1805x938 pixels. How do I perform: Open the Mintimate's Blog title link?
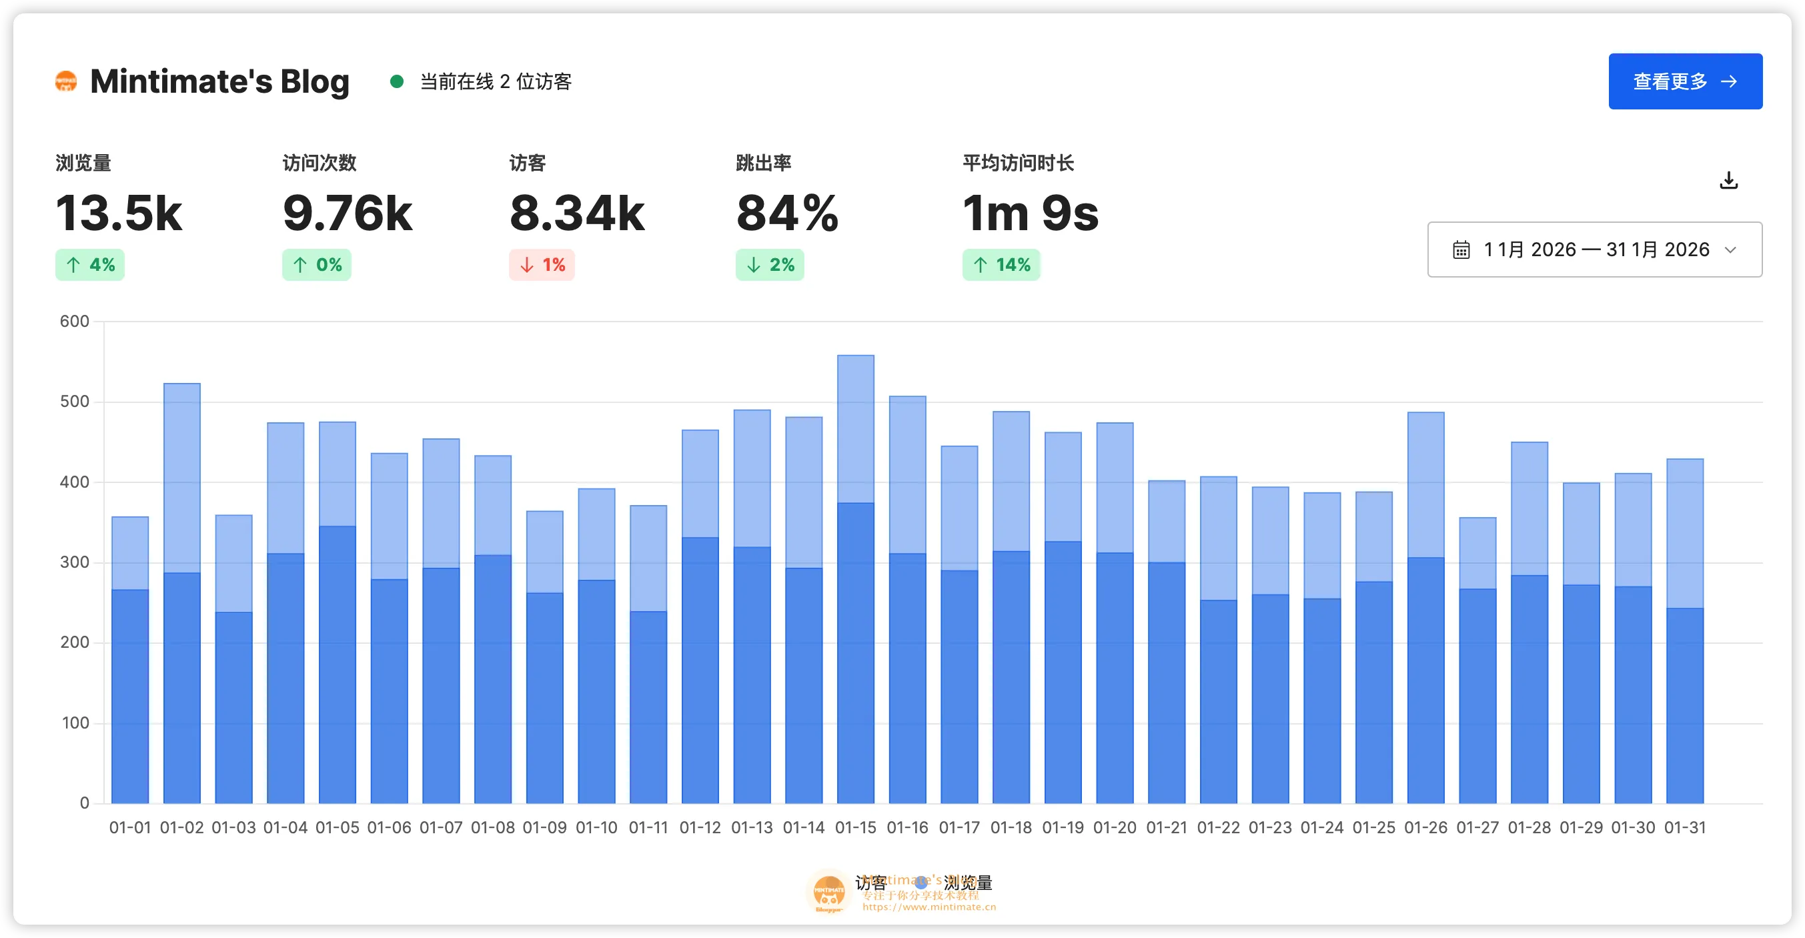[219, 81]
